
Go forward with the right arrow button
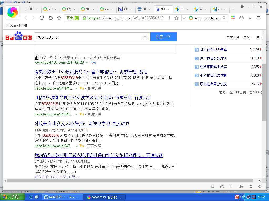coord(33,18)
